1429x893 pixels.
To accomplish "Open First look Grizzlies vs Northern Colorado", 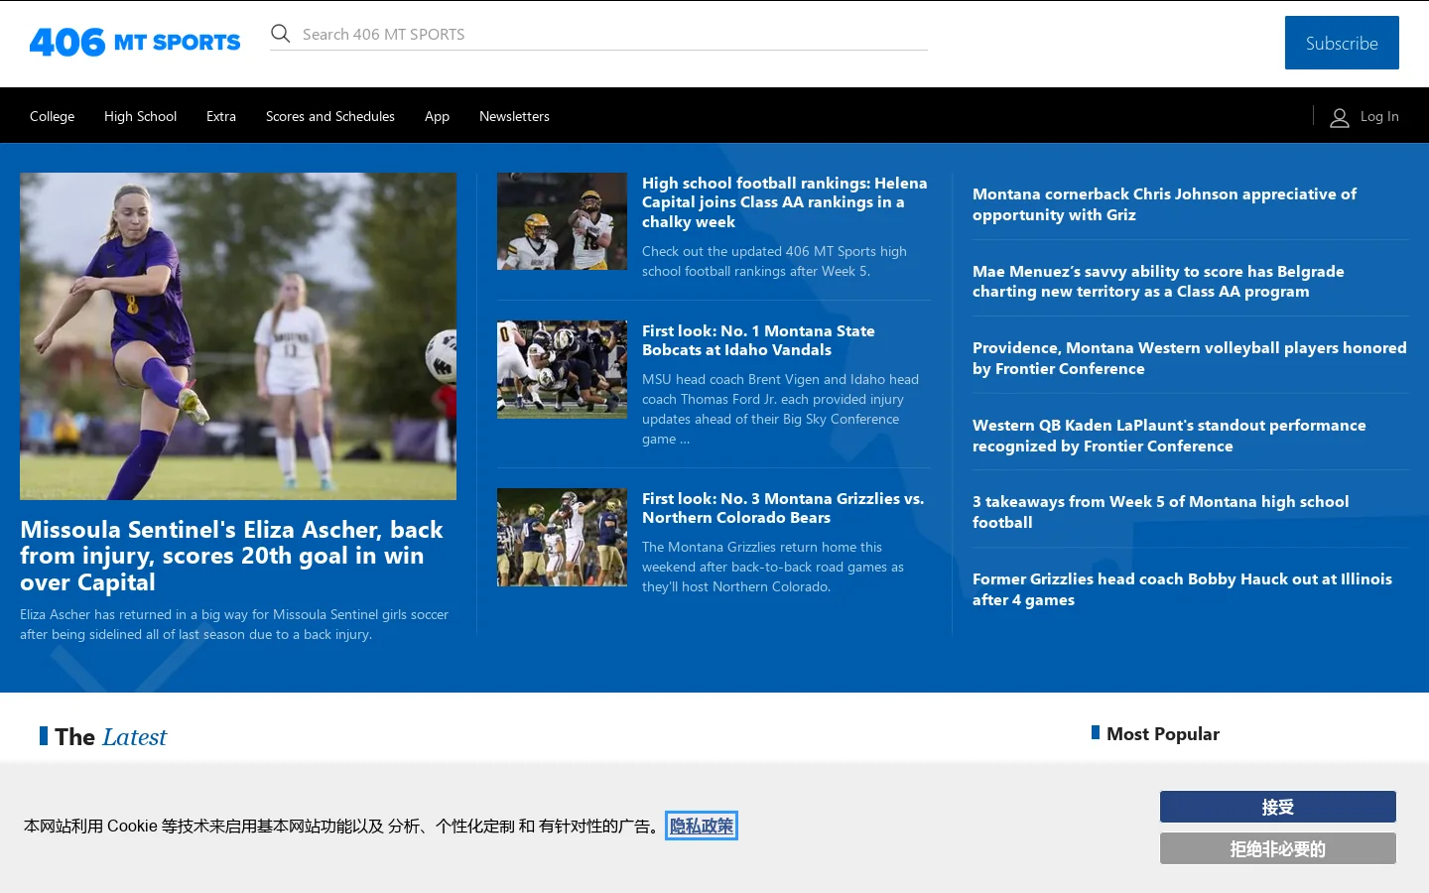I will [783, 508].
